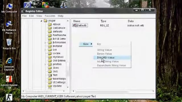Click values pane horizontal scroll right arrow
The width and height of the screenshot is (182, 102).
click(x=153, y=91)
